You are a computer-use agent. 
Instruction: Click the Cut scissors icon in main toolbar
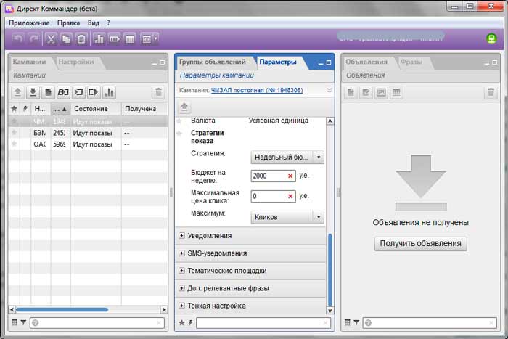[52, 38]
